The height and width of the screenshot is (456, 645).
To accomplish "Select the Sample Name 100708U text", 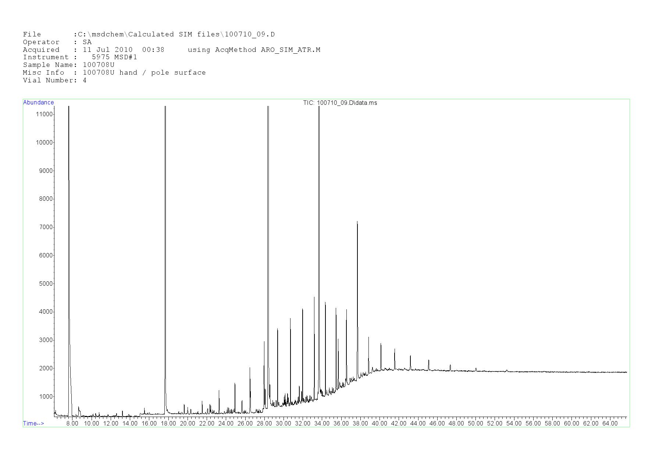I will 99,65.
